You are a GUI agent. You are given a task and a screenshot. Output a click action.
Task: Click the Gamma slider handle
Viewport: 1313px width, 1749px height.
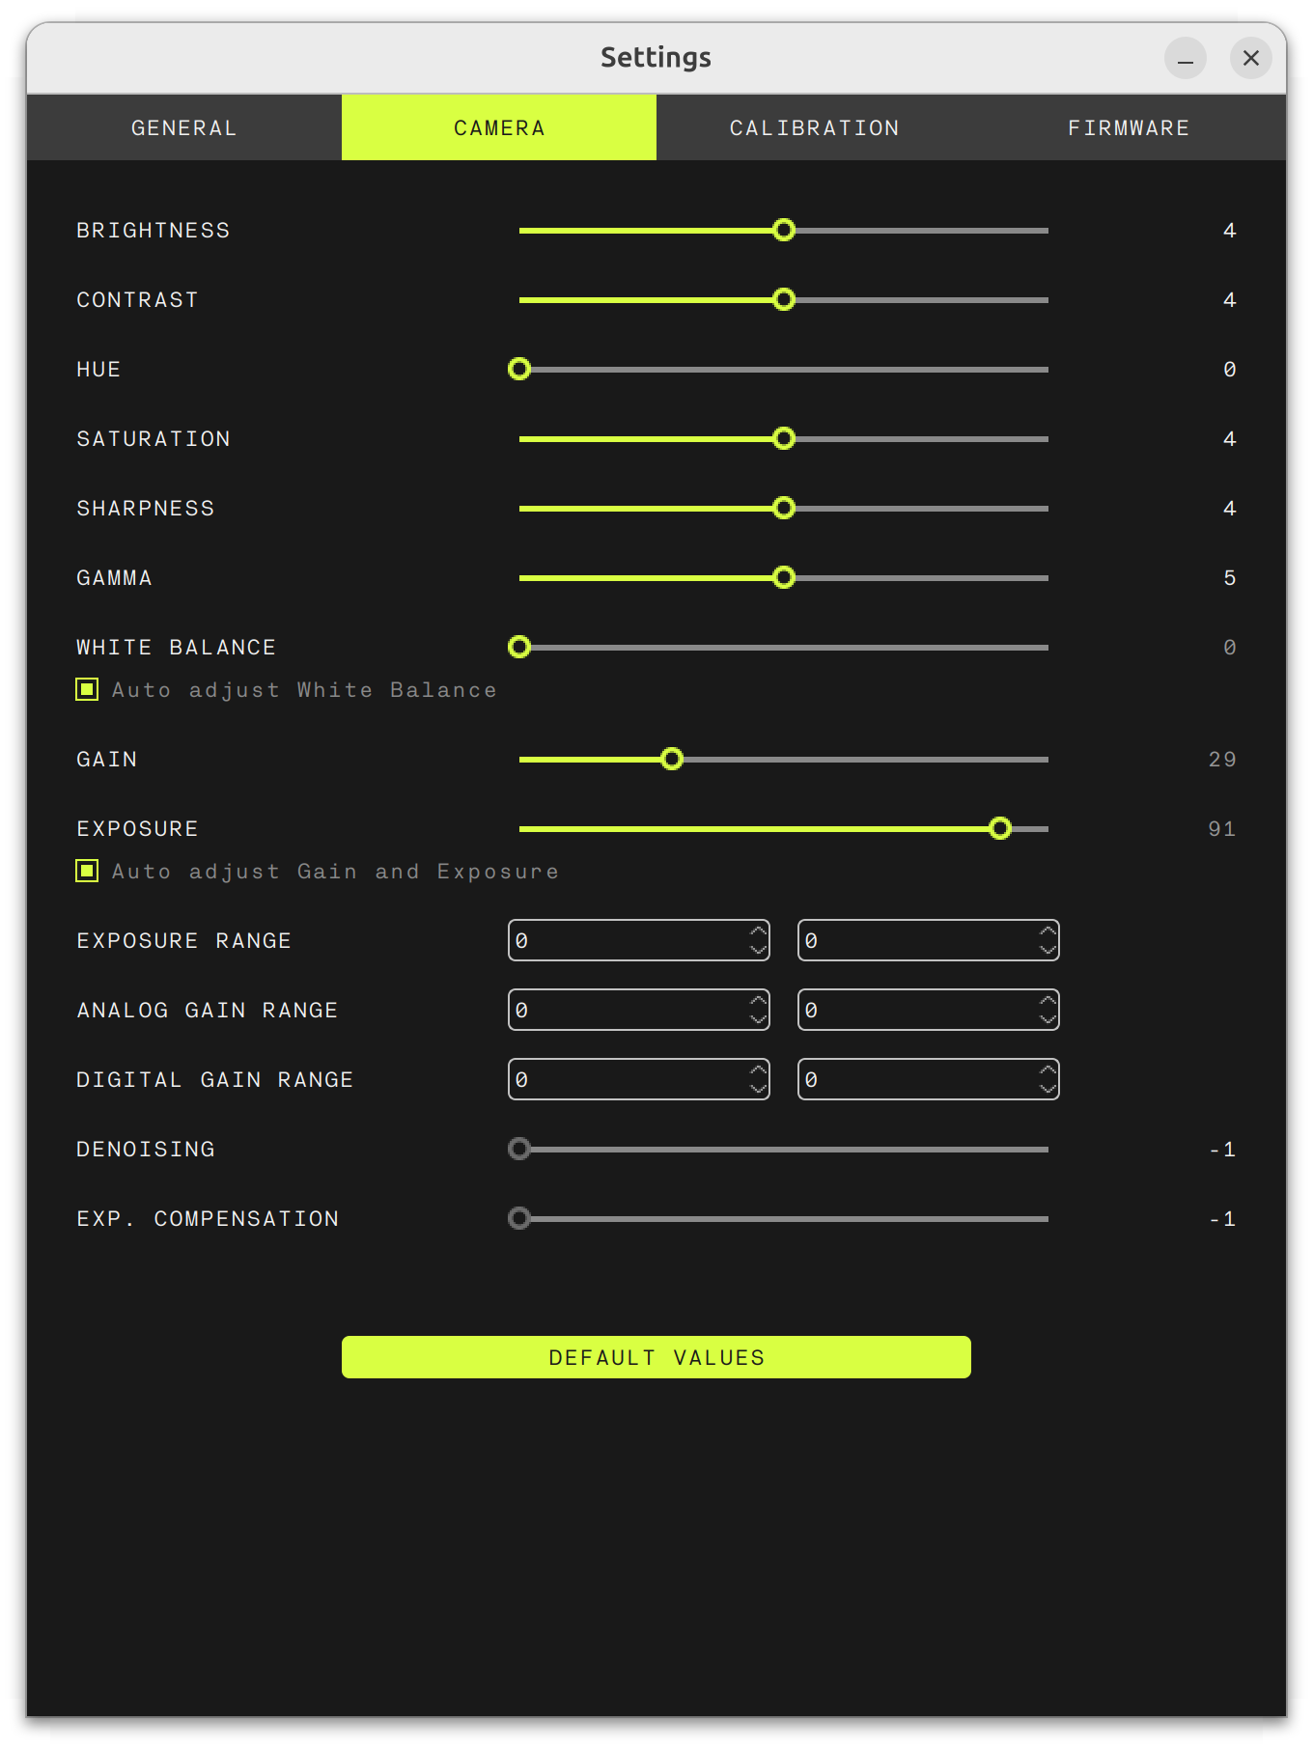click(784, 577)
